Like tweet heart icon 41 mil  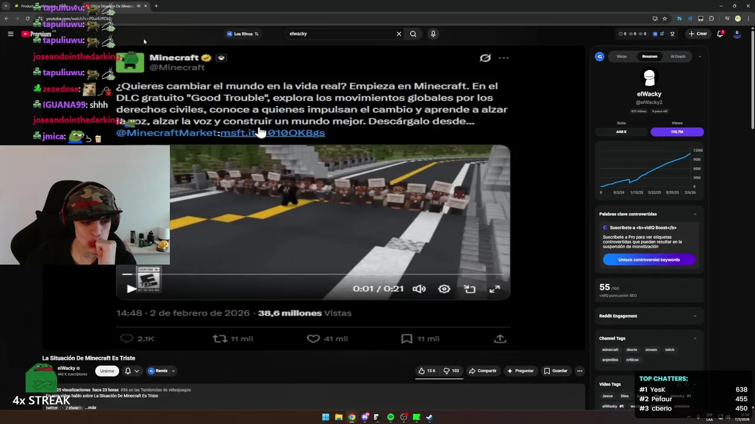(313, 339)
